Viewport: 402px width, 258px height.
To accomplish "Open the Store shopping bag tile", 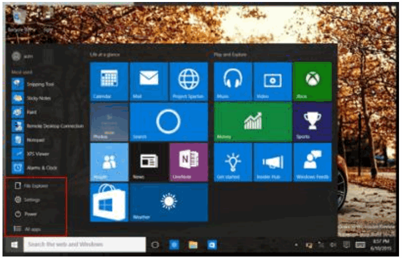I will pyautogui.click(x=109, y=202).
